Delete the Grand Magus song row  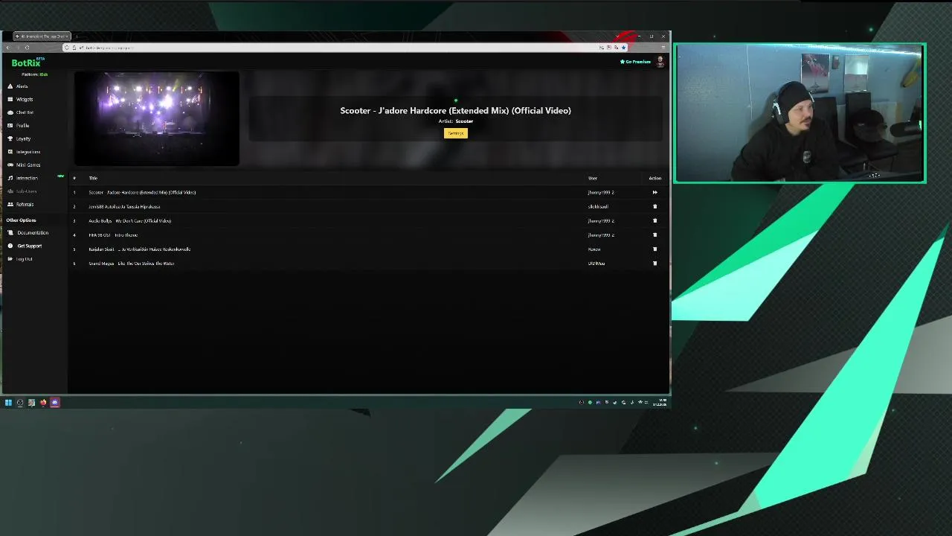(655, 263)
